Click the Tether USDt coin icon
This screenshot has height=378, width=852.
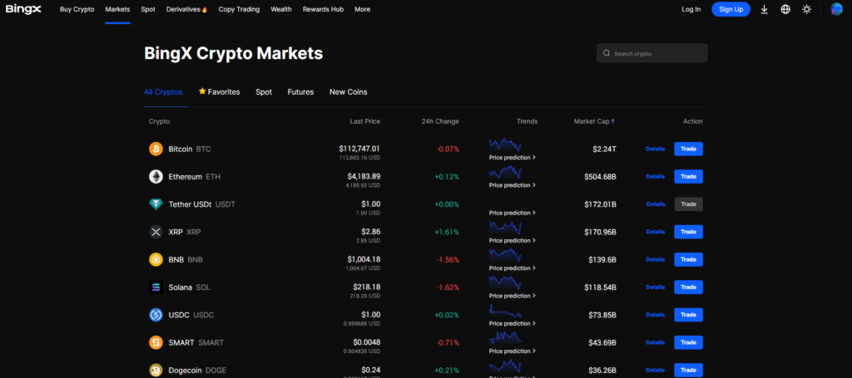(156, 204)
